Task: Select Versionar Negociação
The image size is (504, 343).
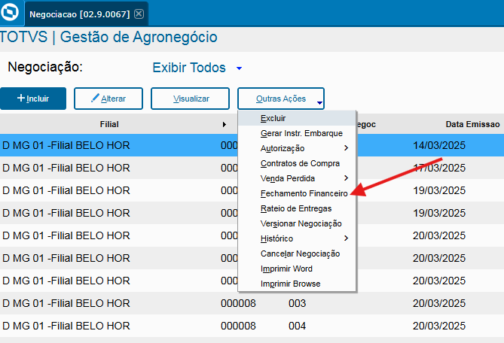Action: 297,223
